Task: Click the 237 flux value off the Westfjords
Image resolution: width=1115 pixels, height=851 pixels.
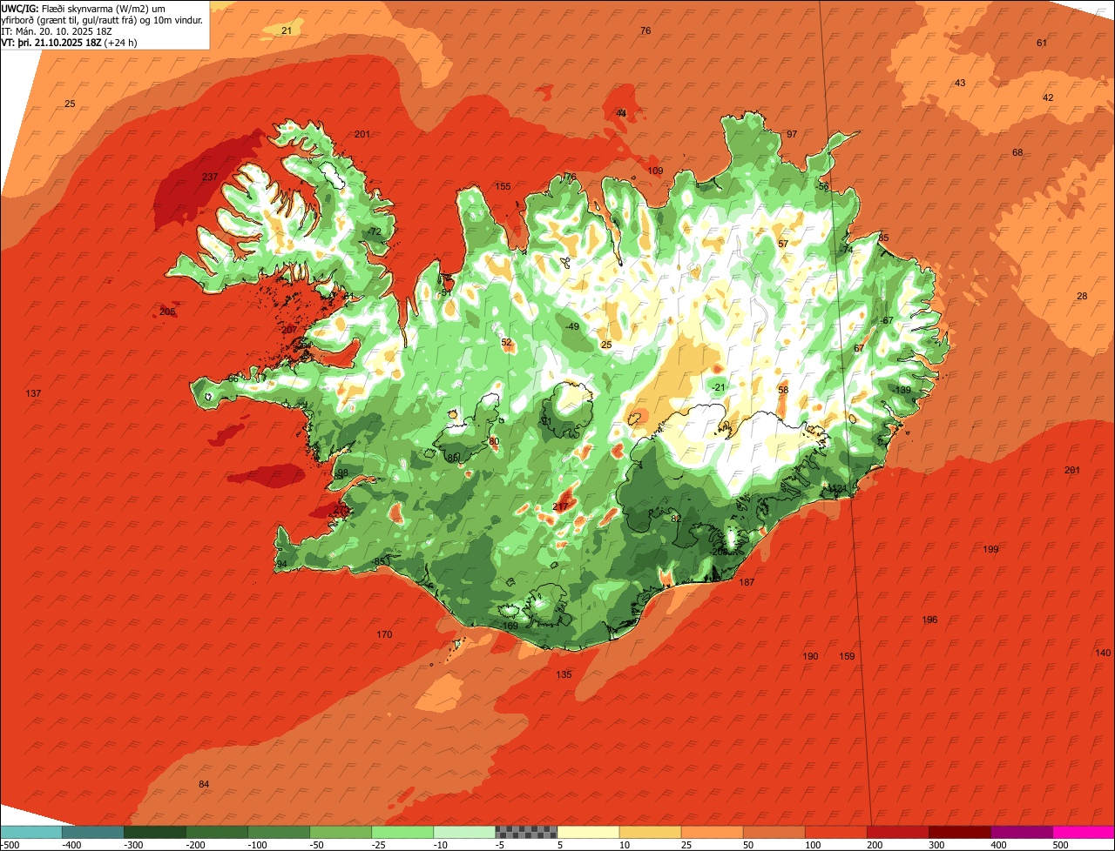Action: 210,177
